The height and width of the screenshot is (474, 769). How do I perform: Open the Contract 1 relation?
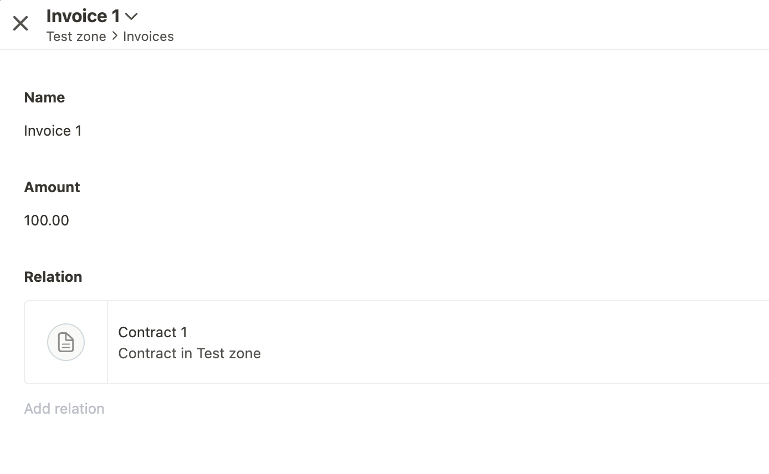pos(153,332)
